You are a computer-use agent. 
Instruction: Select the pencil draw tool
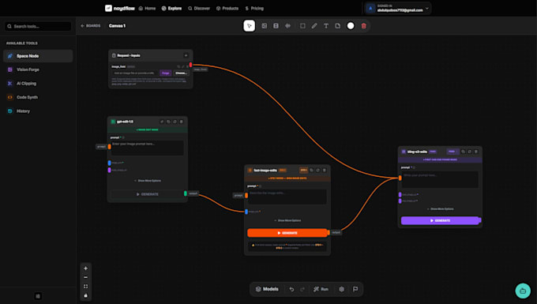click(x=314, y=26)
